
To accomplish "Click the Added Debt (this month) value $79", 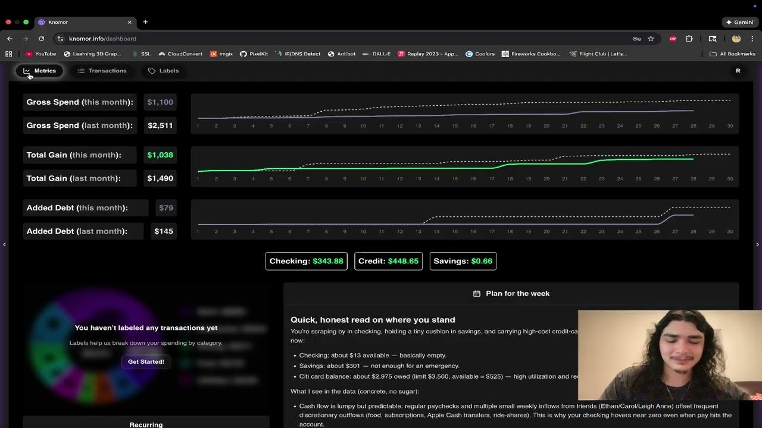I will click(166, 208).
